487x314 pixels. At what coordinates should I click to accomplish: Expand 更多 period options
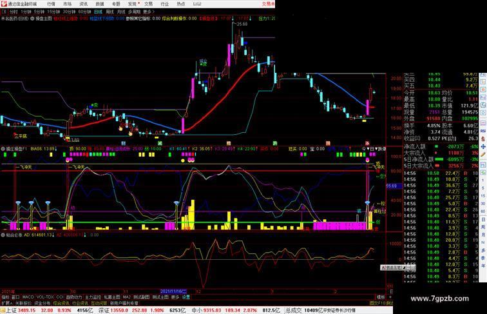148,12
